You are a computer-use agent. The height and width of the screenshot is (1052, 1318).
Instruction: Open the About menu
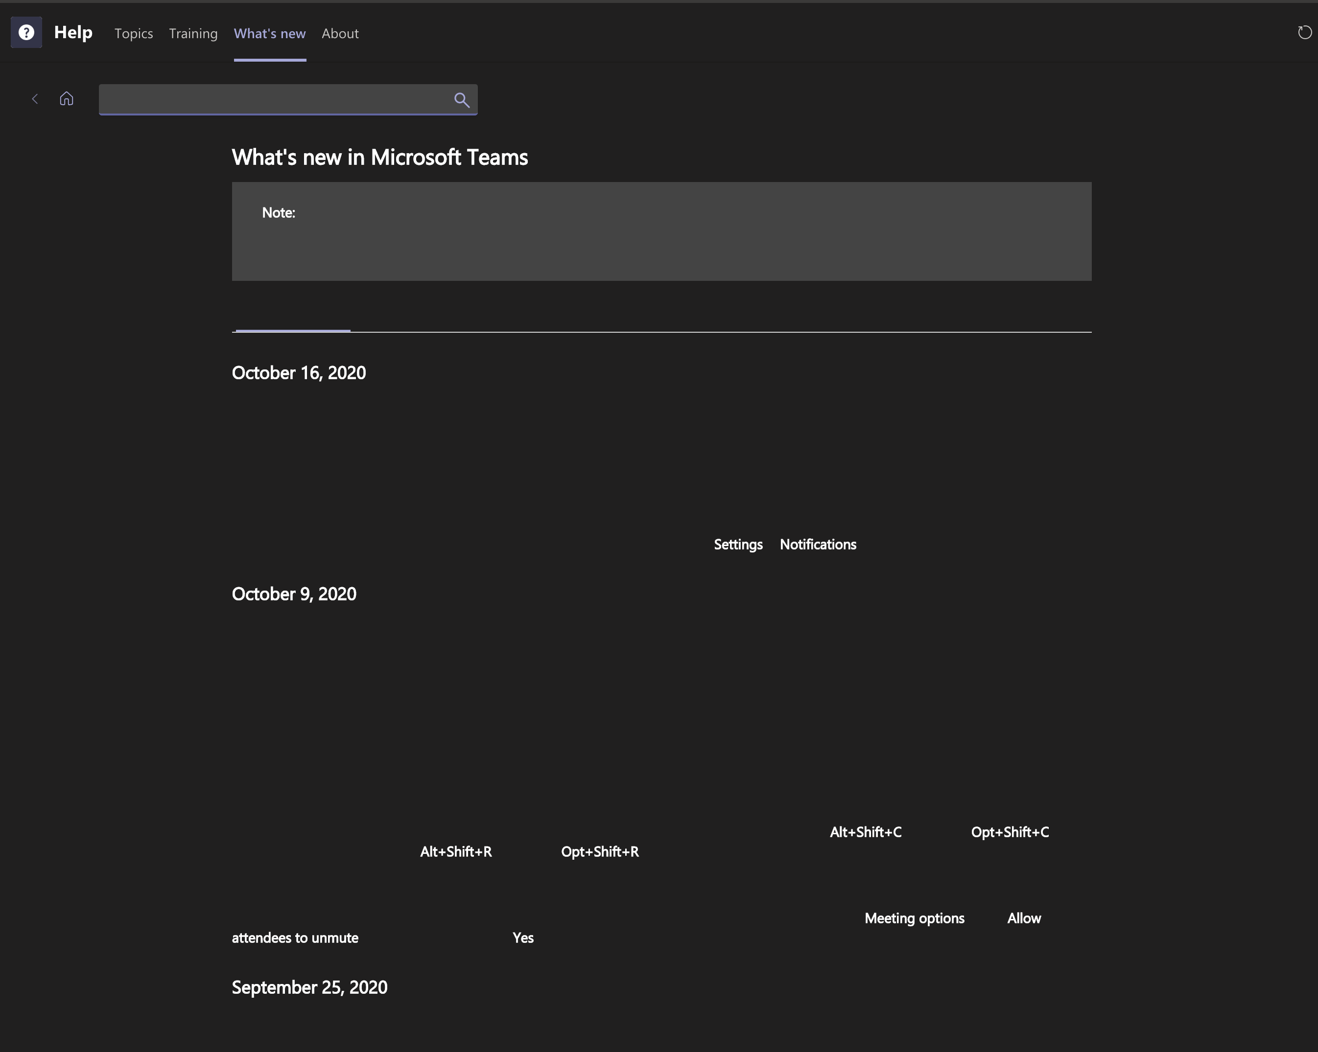coord(340,34)
